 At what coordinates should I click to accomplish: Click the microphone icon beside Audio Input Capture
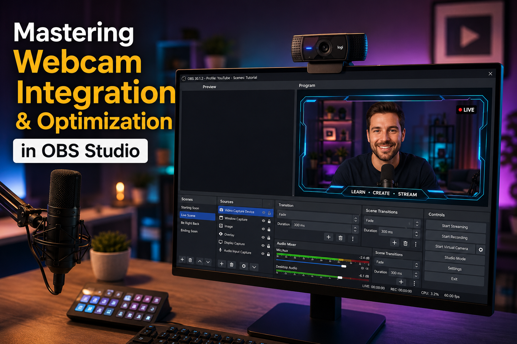tap(220, 250)
